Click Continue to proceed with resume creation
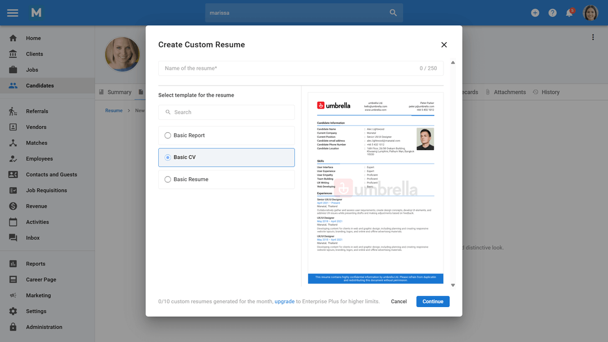This screenshot has height=342, width=608. coord(432,301)
